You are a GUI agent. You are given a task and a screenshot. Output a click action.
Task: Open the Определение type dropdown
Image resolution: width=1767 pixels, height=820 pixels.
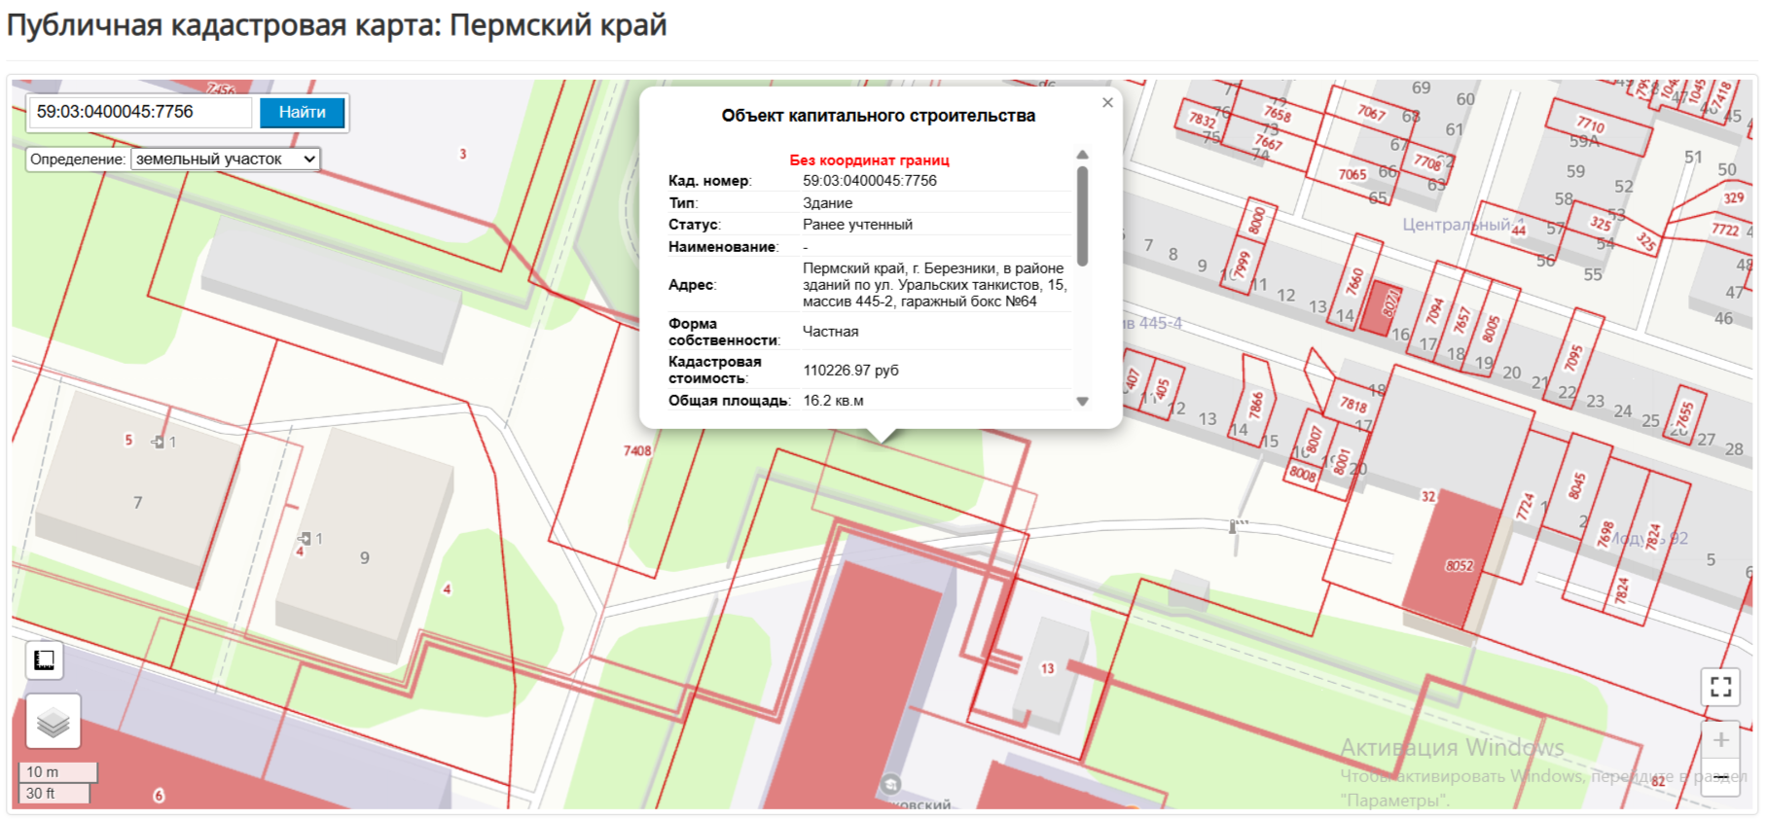point(225,160)
